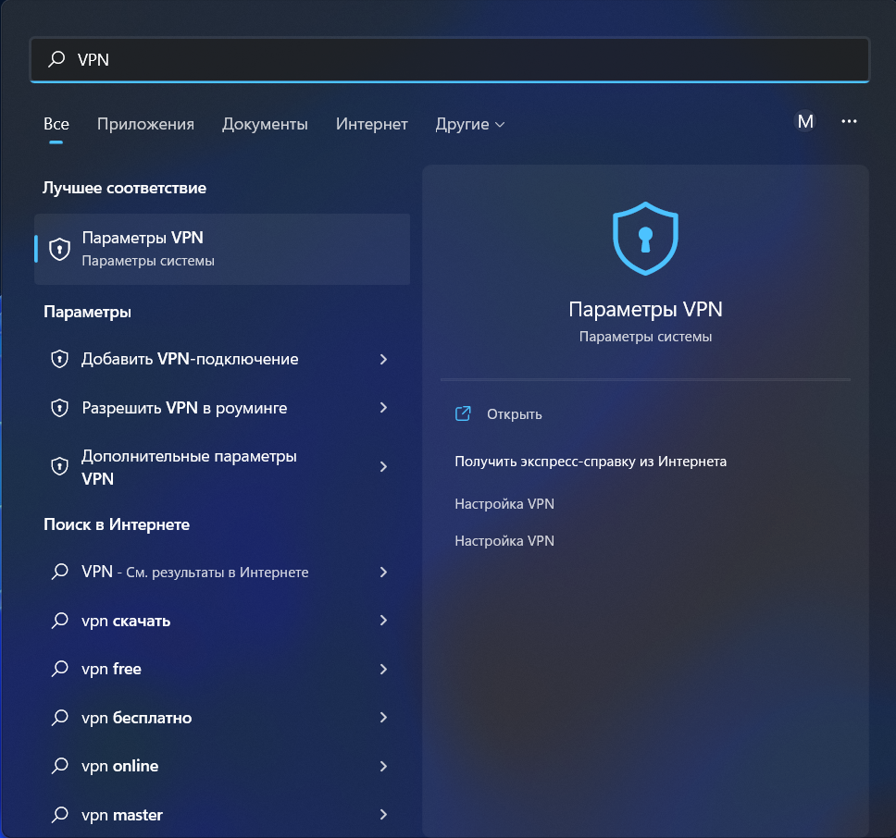Open the M user account avatar

coord(805,121)
